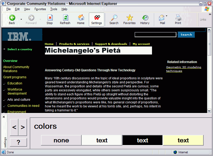The height and width of the screenshot is (156, 213).
Task: Click the Back navigation arrow icon
Action: 12,18
